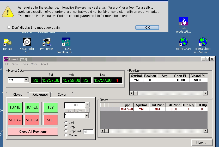Image resolution: width=219 pixels, height=147 pixels.
Task: Decrease price with the spinner down arrow
Action: pos(87,110)
